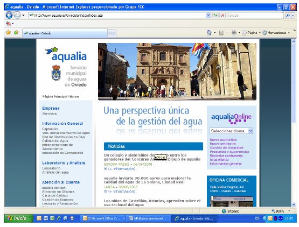The height and width of the screenshot is (227, 299).
Task: Open the Análisis del agua link
Action: point(55,172)
